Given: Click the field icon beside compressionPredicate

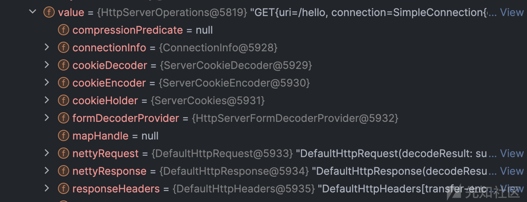Looking at the screenshot, I should pyautogui.click(x=63, y=30).
